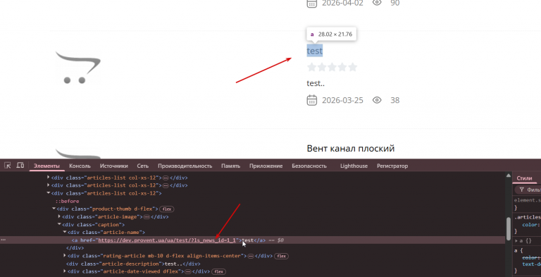This screenshot has width=541, height=277.
Task: Collapse the product-thumb d-flex node
Action: point(54,209)
